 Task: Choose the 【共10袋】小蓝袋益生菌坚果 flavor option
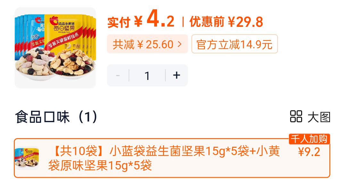(x=172, y=158)
